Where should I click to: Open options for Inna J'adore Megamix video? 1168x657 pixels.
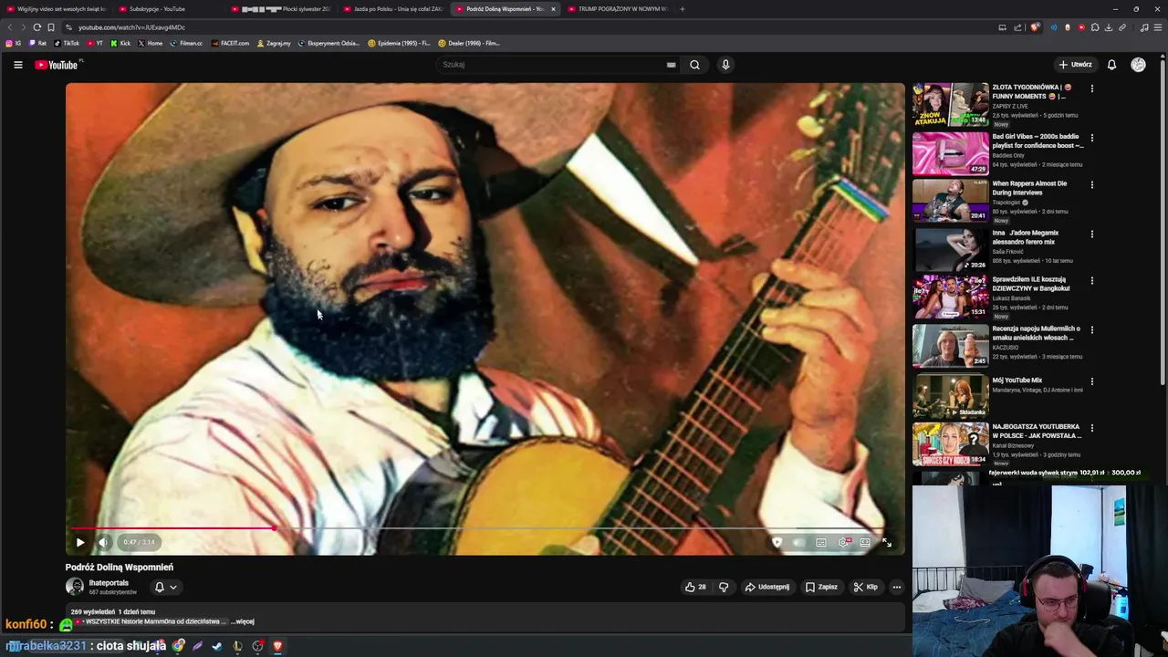point(1091,234)
